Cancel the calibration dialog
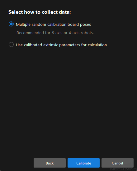Image resolution: width=137 pixels, height=171 pixels. [x=117, y=163]
